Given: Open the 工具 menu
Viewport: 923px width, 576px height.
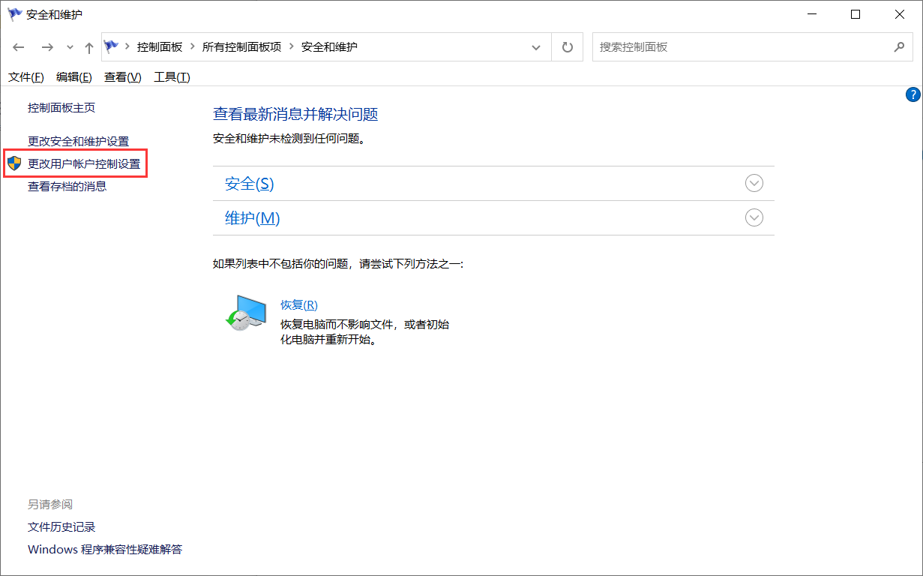Looking at the screenshot, I should point(171,76).
